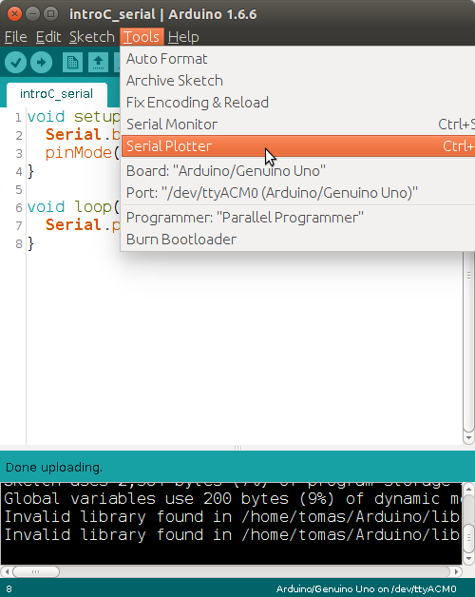Expand Board: Arduino/Genuino Uno submenu

297,171
